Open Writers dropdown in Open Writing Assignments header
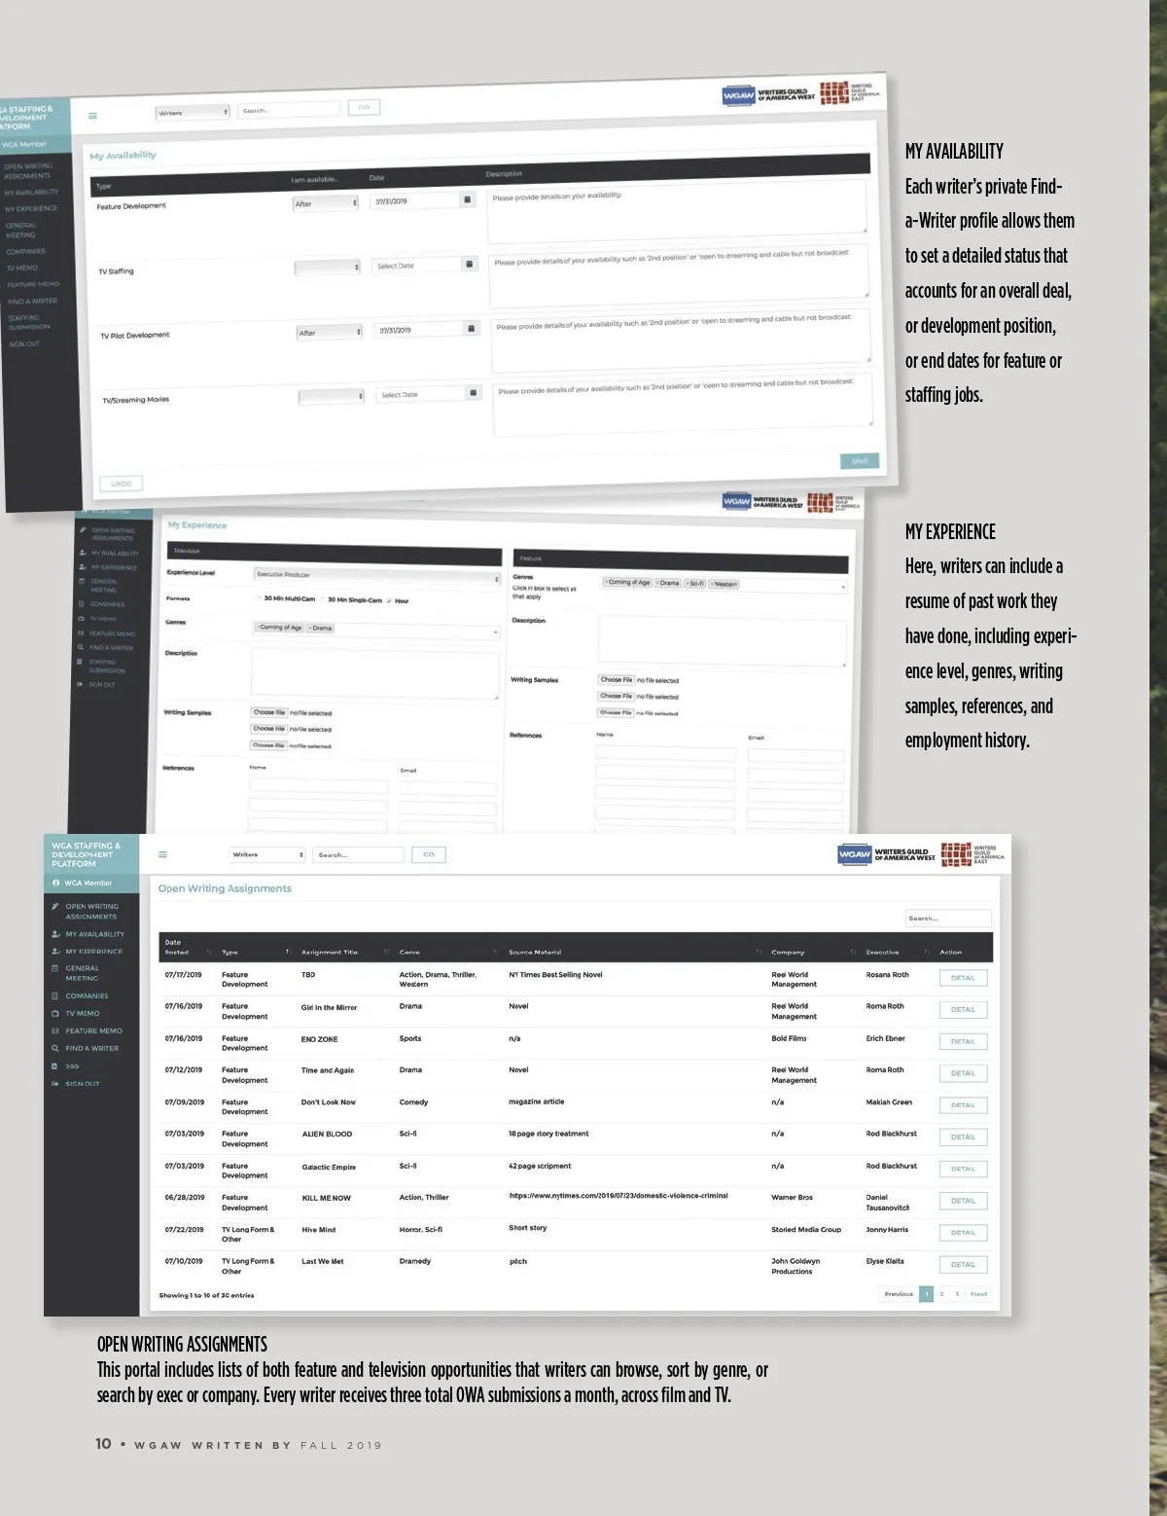 (267, 854)
